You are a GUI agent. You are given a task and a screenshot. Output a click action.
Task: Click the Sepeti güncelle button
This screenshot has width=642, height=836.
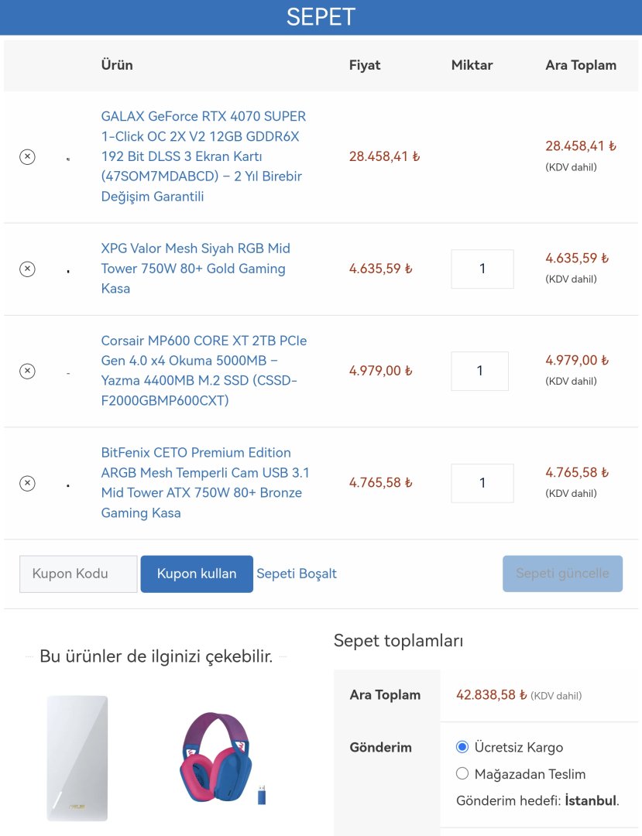(x=562, y=574)
